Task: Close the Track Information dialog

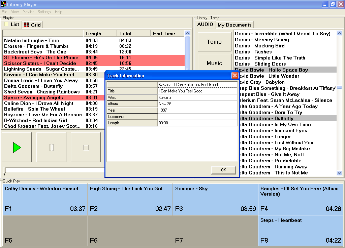Action: point(235,76)
